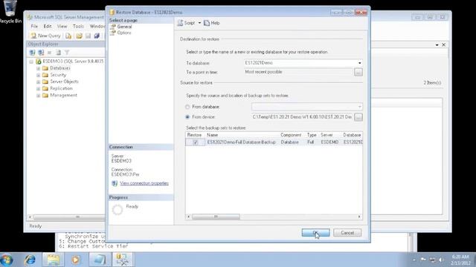Click the Stop icon in Object Explorer toolbar
Image resolution: width=476 pixels, height=267 pixels.
[49, 53]
